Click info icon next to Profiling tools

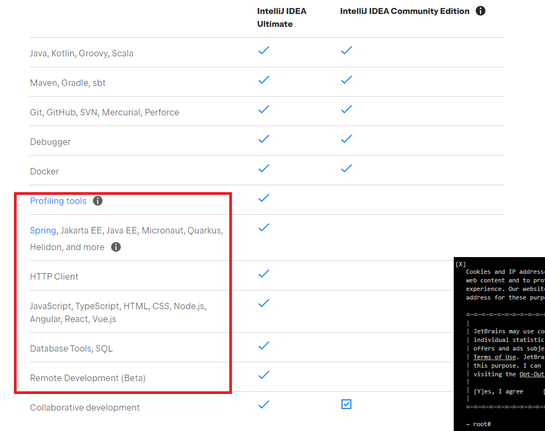point(98,201)
